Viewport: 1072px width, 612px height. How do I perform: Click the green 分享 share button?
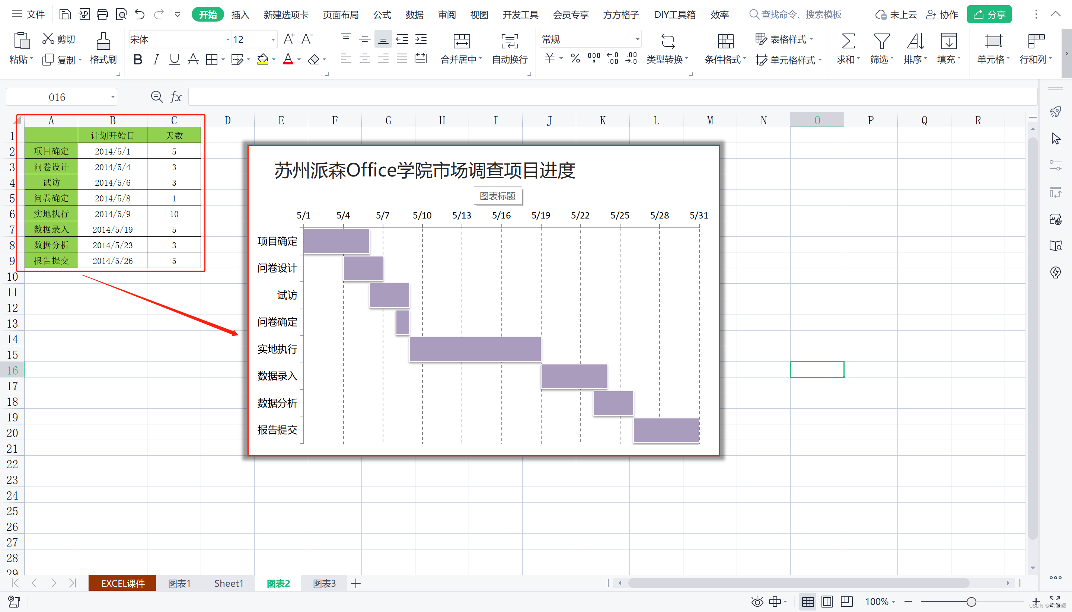tap(989, 15)
